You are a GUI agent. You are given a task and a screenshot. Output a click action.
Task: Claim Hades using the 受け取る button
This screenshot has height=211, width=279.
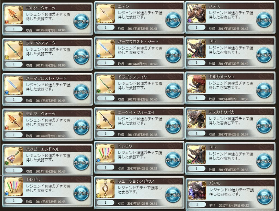(x=264, y=20)
